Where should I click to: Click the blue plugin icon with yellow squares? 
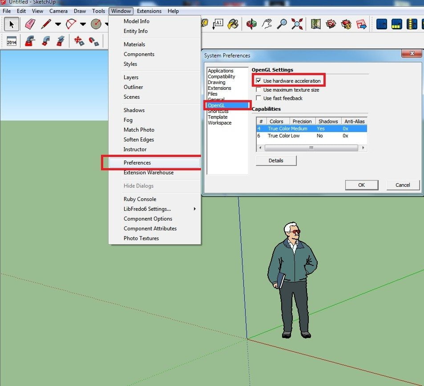pos(397,24)
